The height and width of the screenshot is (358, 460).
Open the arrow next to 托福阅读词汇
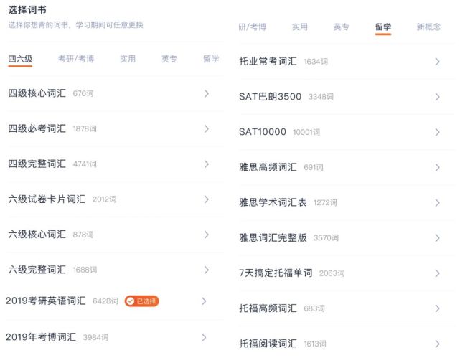(x=437, y=344)
